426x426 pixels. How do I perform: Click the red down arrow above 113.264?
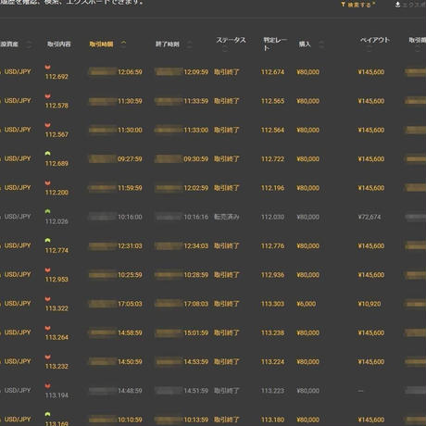click(x=47, y=328)
